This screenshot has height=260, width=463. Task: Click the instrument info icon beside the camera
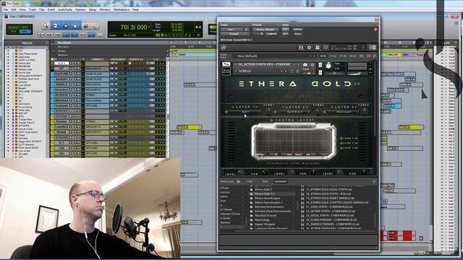coord(312,64)
